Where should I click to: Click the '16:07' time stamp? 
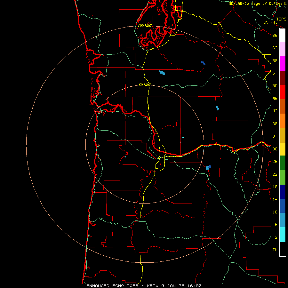click(x=195, y=286)
